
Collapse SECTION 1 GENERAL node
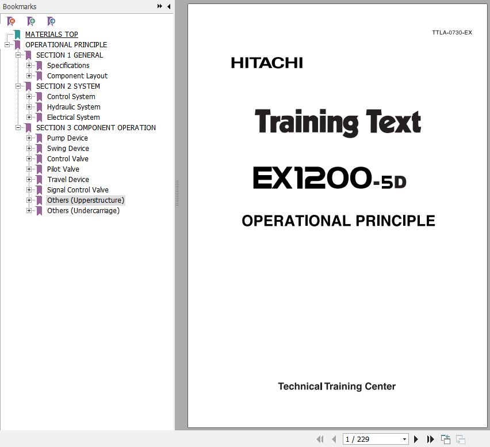(x=18, y=55)
